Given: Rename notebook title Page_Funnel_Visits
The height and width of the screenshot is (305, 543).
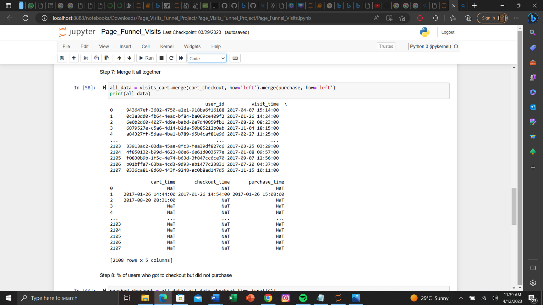Looking at the screenshot, I should (x=131, y=32).
